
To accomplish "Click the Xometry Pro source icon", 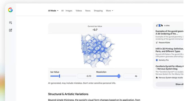I will (x=157, y=60).
